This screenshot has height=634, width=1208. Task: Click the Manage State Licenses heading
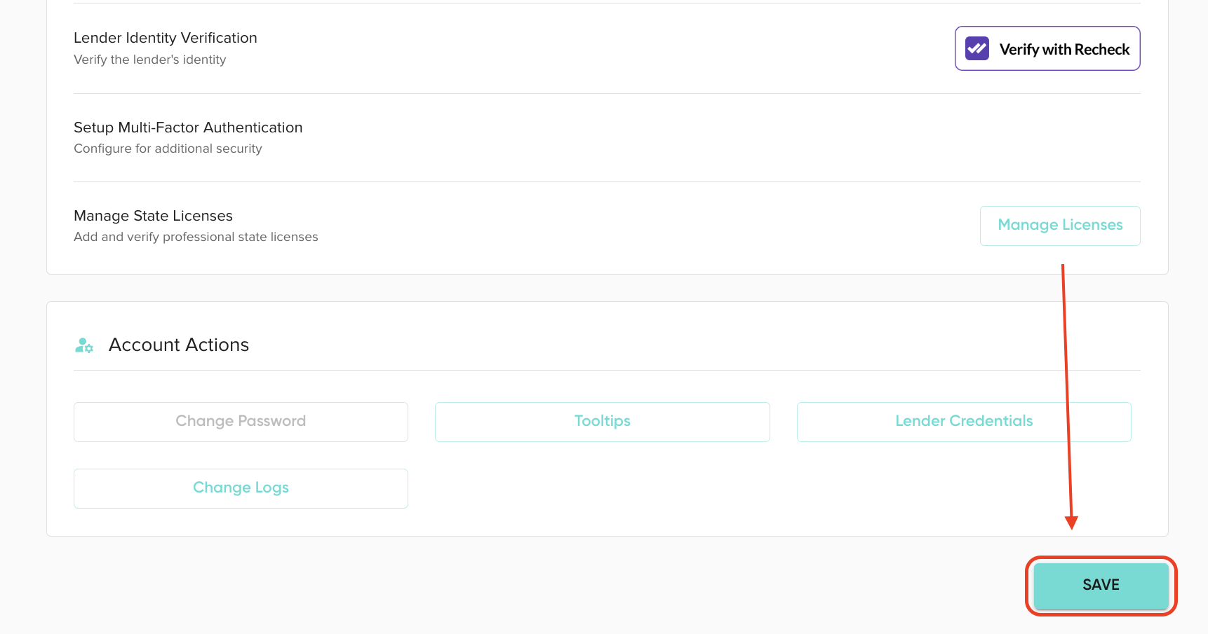click(x=153, y=216)
